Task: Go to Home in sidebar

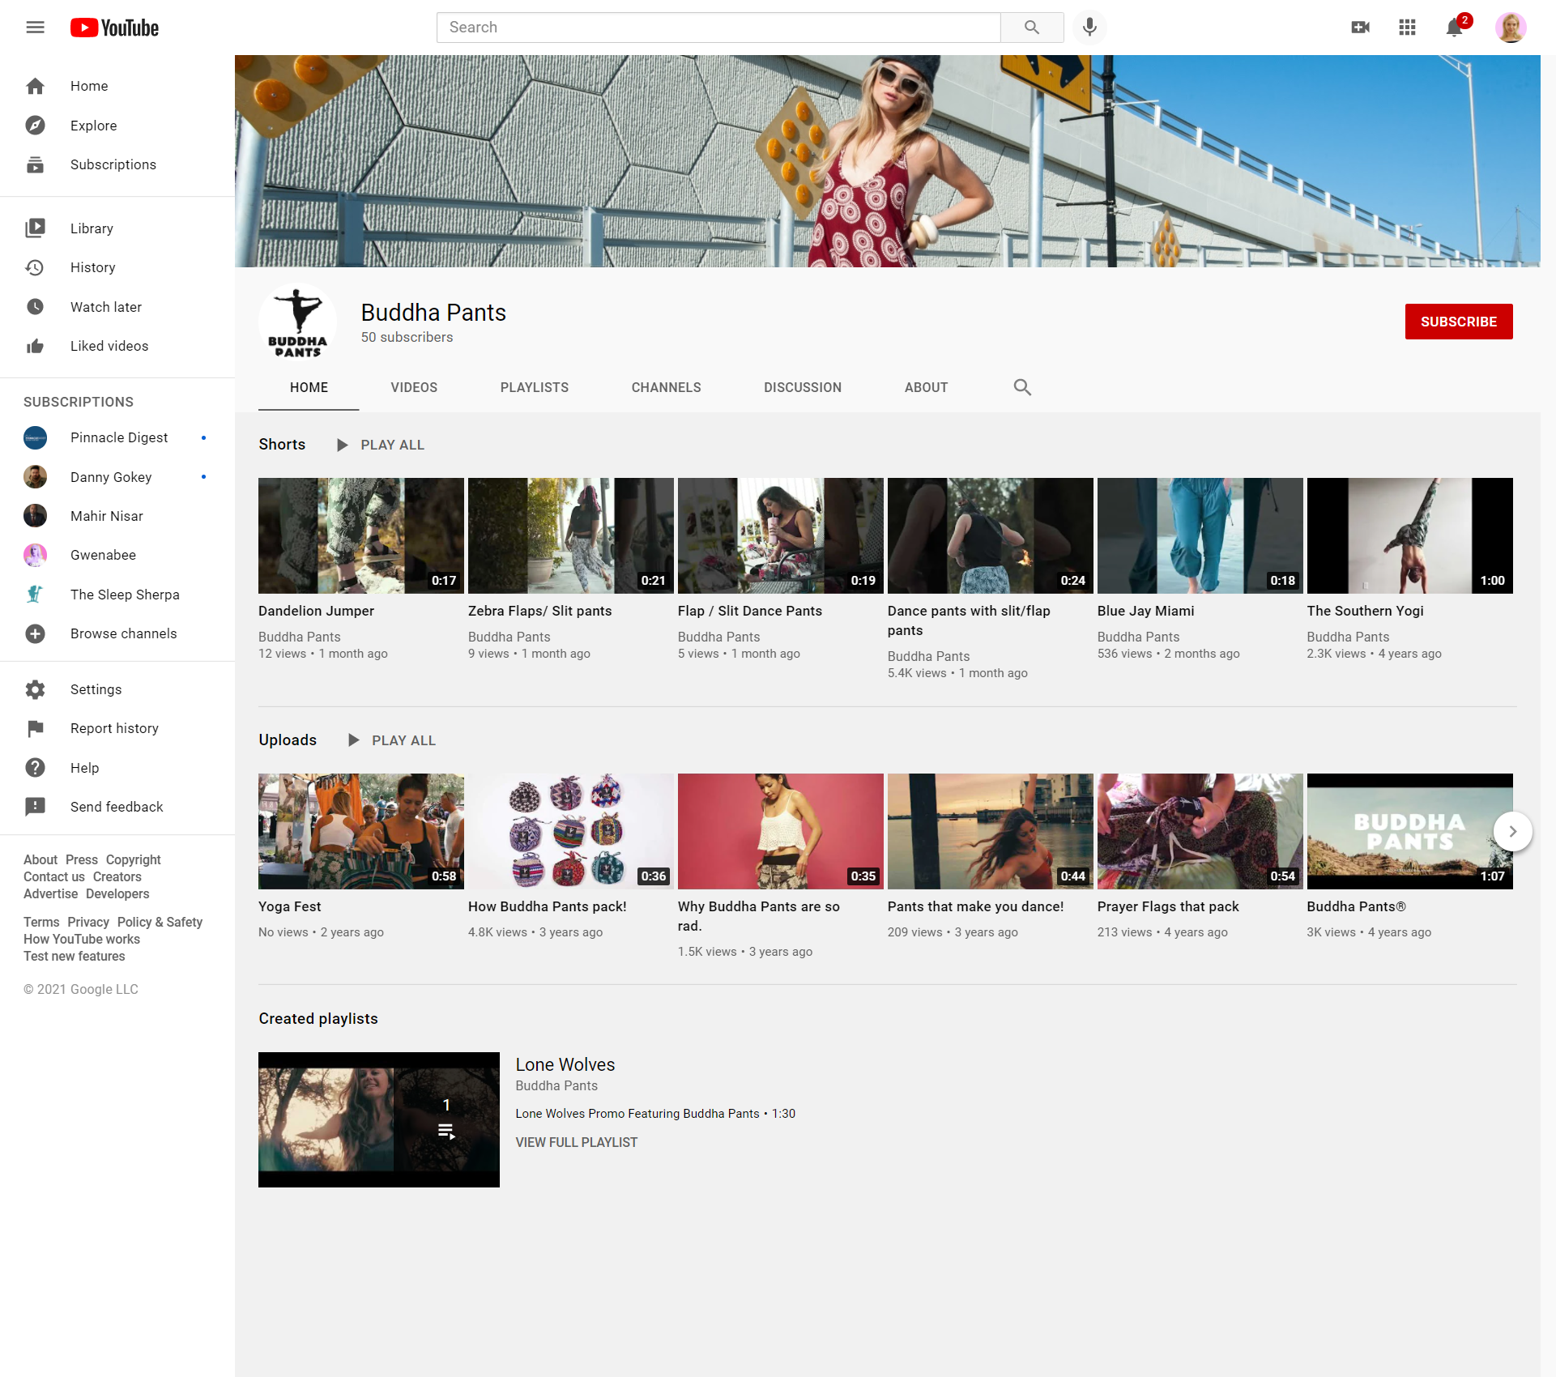Action: pos(117,86)
